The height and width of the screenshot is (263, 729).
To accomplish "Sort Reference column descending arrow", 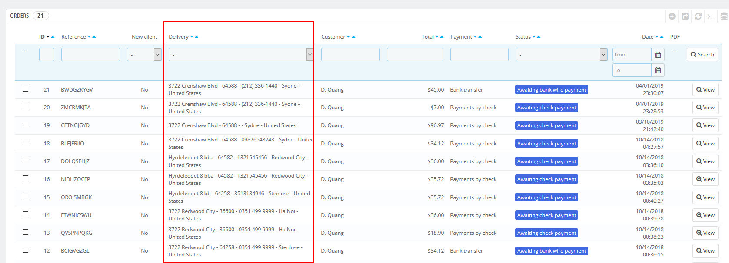I will pos(89,37).
